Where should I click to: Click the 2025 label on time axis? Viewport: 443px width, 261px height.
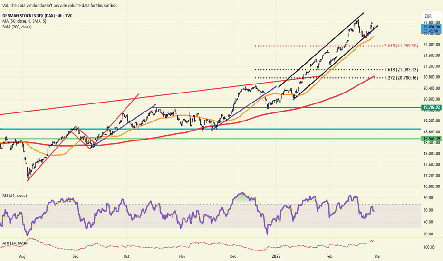click(276, 256)
